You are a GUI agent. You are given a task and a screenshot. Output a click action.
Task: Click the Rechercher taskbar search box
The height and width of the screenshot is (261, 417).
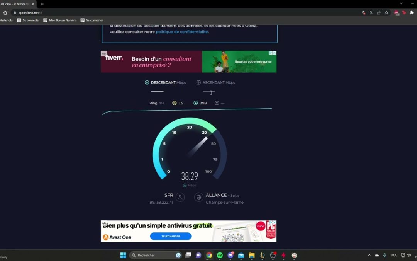point(156,255)
